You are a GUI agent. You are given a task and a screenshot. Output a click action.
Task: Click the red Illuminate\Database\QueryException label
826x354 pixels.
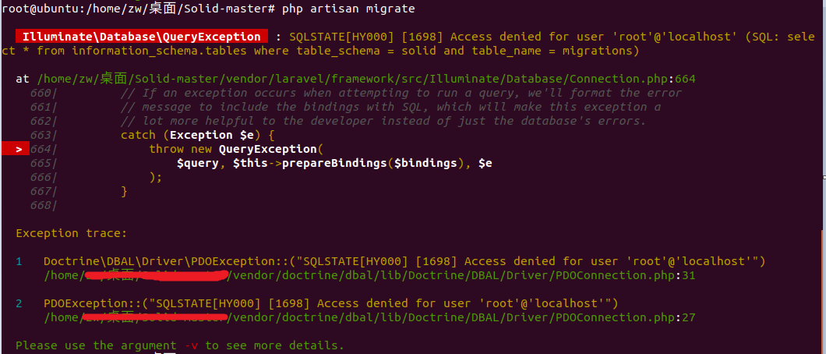point(141,37)
